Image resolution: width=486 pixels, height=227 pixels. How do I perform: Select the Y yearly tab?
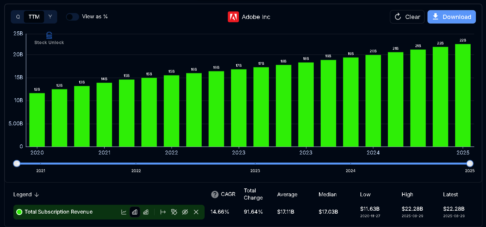(x=50, y=17)
